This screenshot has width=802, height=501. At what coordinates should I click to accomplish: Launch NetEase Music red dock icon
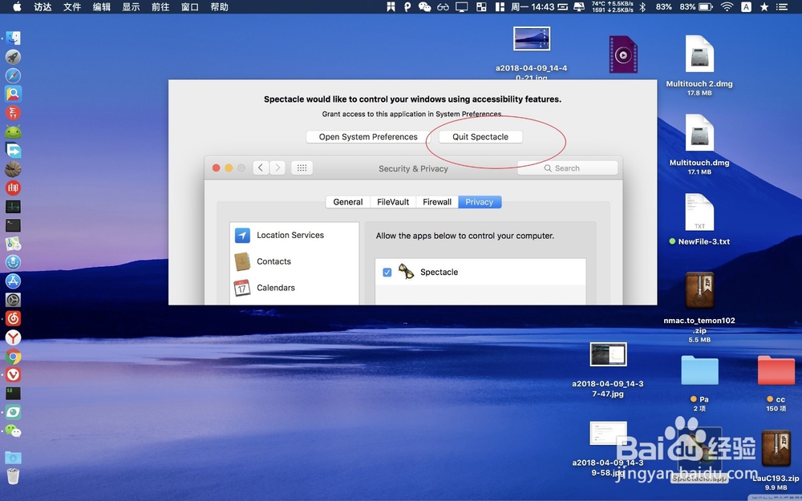click(14, 318)
